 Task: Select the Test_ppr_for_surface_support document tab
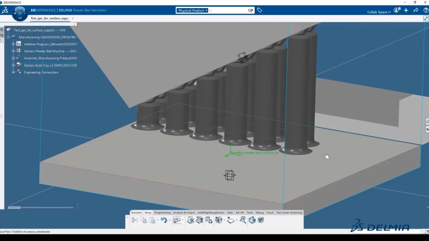[50, 18]
